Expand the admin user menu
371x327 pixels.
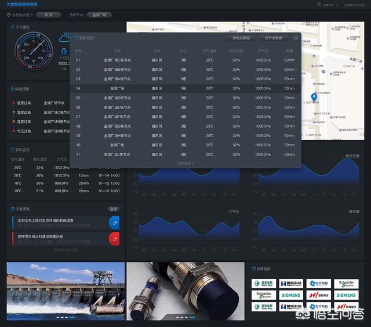point(329,5)
